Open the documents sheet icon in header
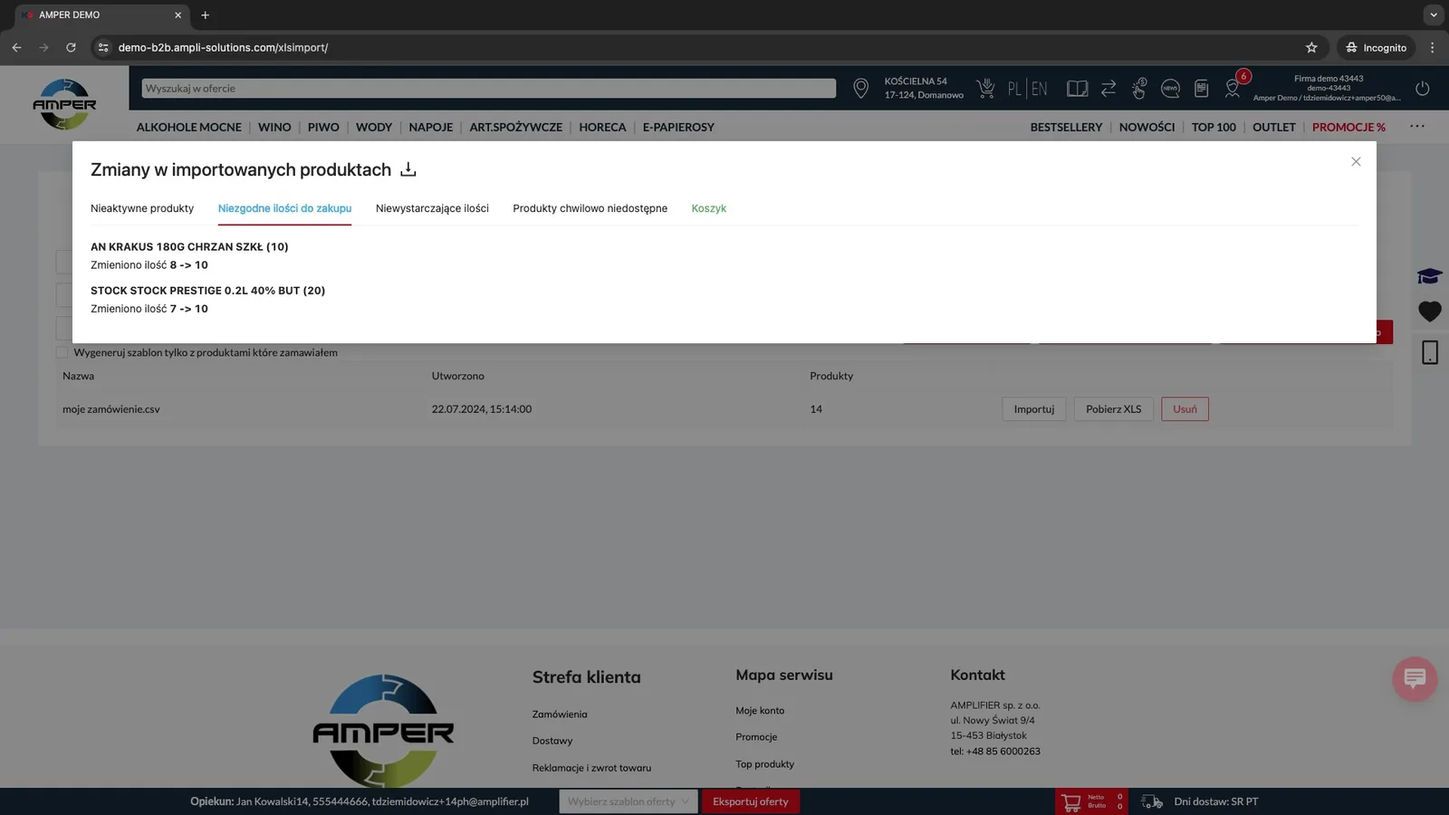The image size is (1449, 815). click(1202, 88)
